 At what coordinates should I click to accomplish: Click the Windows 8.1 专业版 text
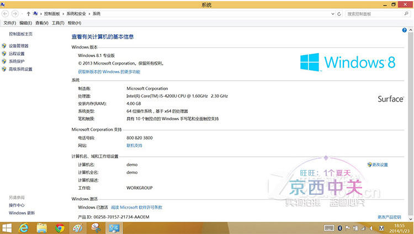click(97, 55)
